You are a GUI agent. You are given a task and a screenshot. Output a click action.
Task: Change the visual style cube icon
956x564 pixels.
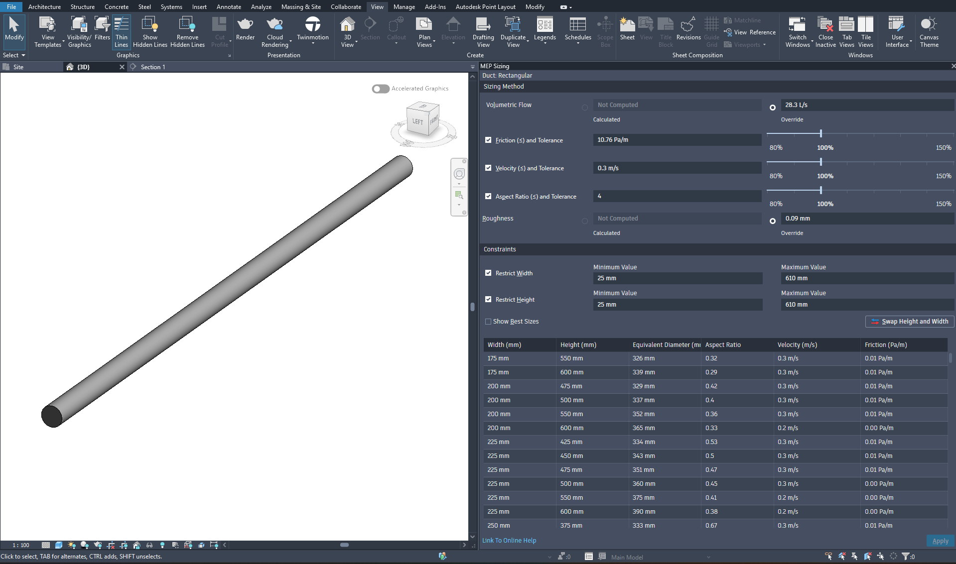(x=59, y=545)
